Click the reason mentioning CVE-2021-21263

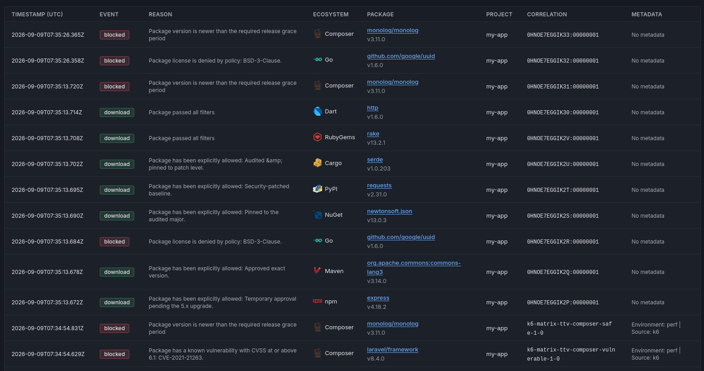tap(223, 354)
